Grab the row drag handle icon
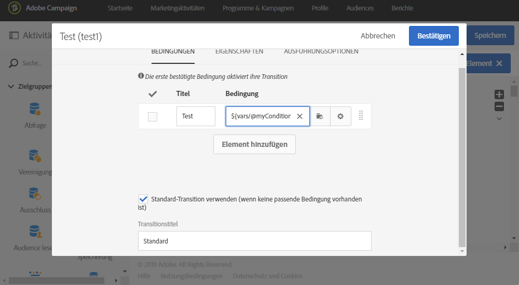This screenshot has height=285, width=519. pyautogui.click(x=361, y=116)
